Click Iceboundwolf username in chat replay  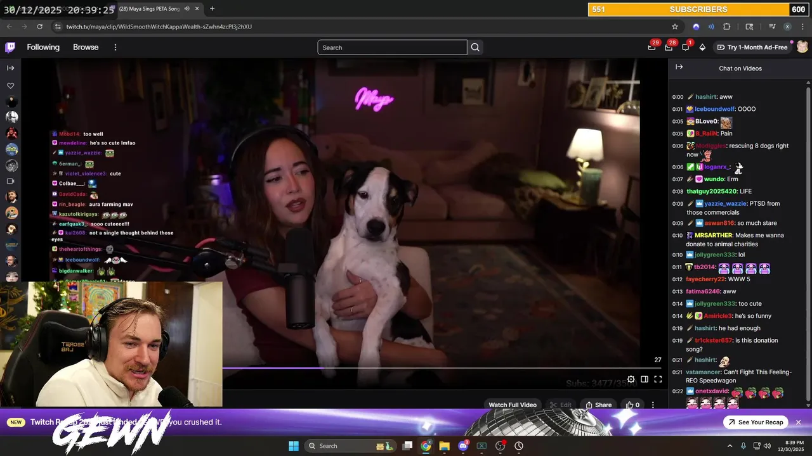714,109
